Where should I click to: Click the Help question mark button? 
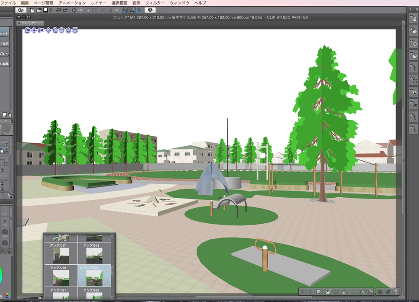coord(149,10)
